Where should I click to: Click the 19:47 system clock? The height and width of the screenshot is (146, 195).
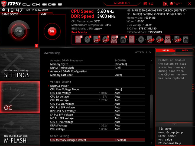[x=15, y=10]
